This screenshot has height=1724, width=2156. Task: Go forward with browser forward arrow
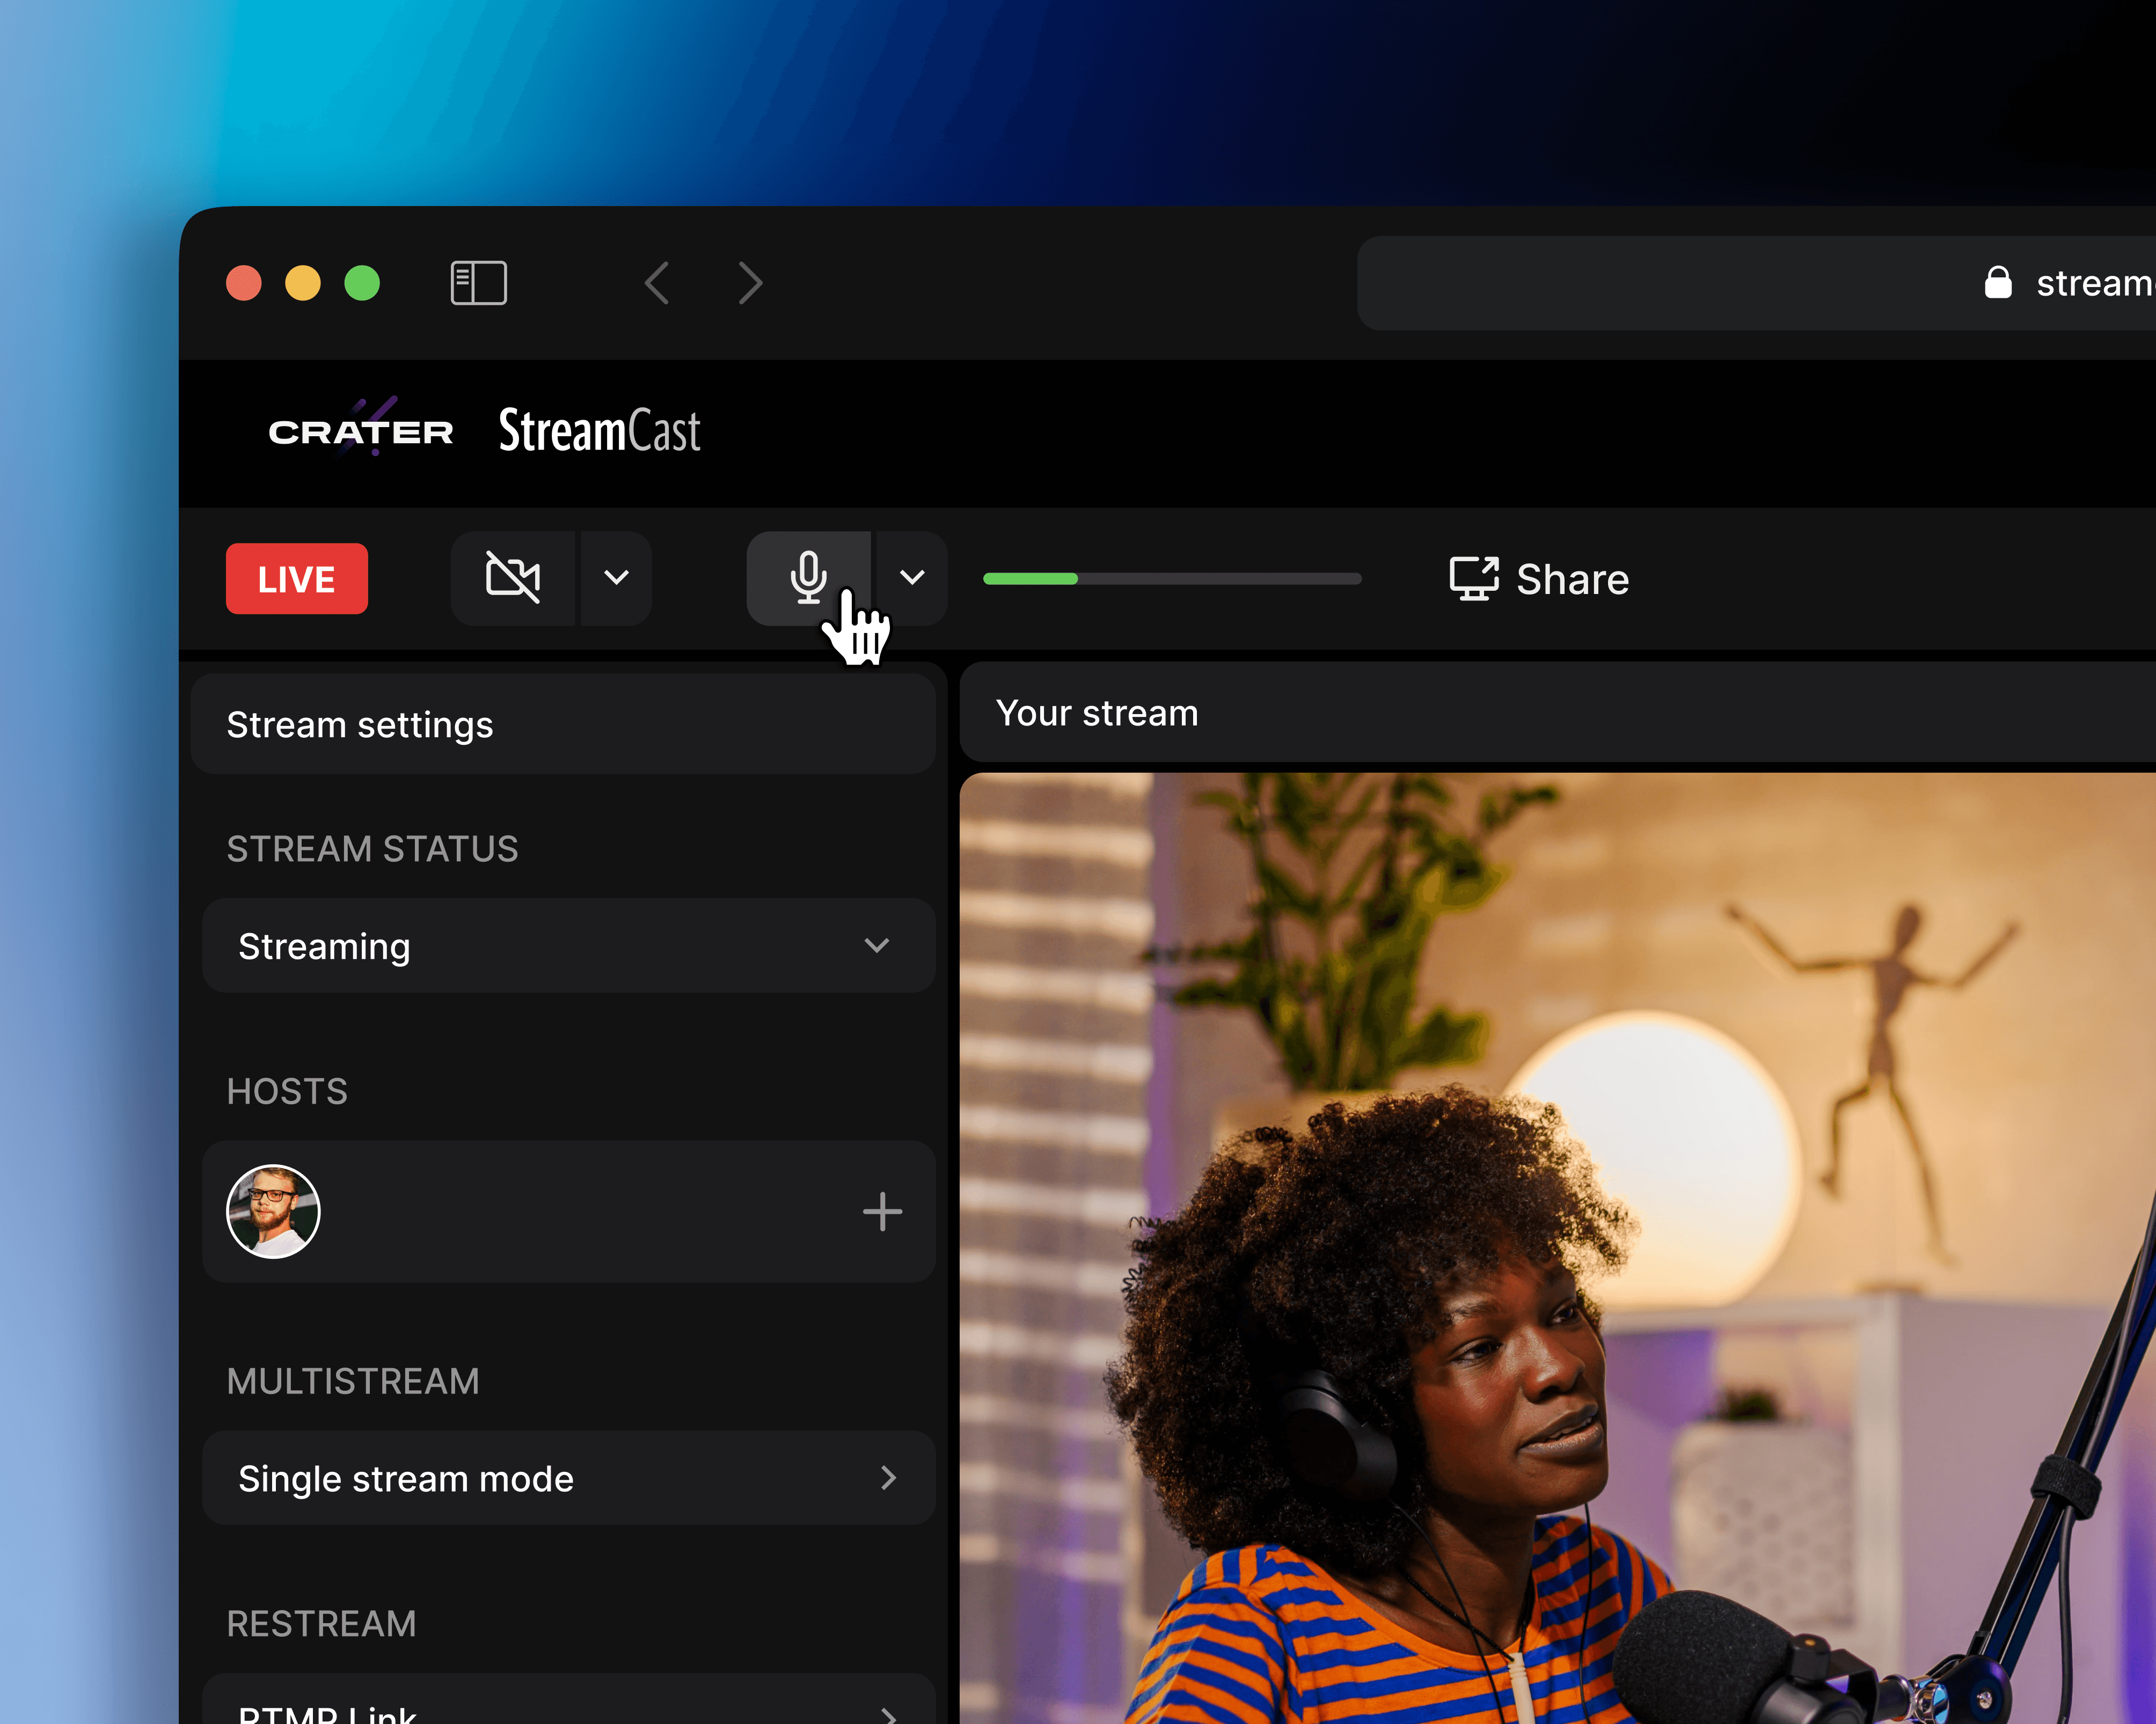pyautogui.click(x=750, y=283)
